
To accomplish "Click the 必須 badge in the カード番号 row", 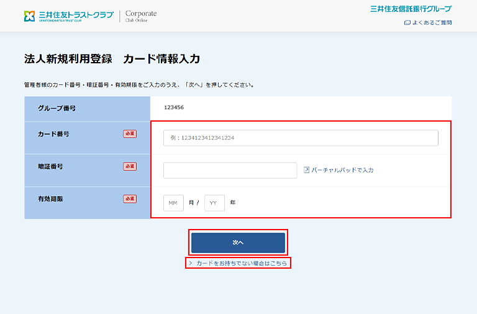I will [130, 133].
